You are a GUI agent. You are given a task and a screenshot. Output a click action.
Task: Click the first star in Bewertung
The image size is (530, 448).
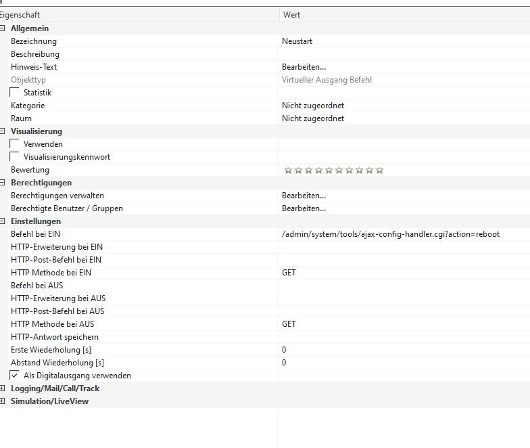(x=288, y=171)
